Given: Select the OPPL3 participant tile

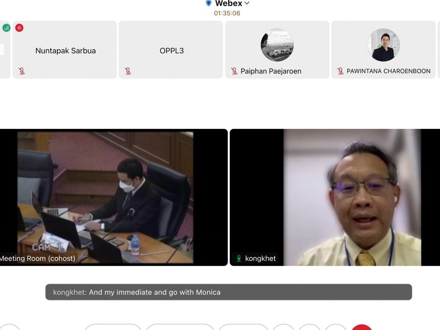Looking at the screenshot, I should point(171,50).
